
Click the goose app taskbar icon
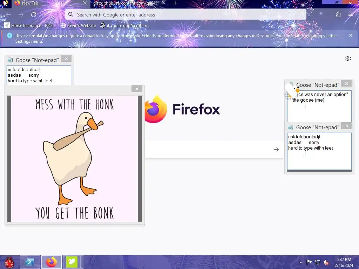click(x=72, y=262)
